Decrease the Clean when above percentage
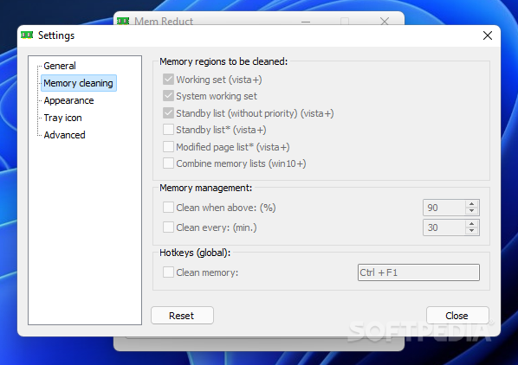 [x=471, y=211]
